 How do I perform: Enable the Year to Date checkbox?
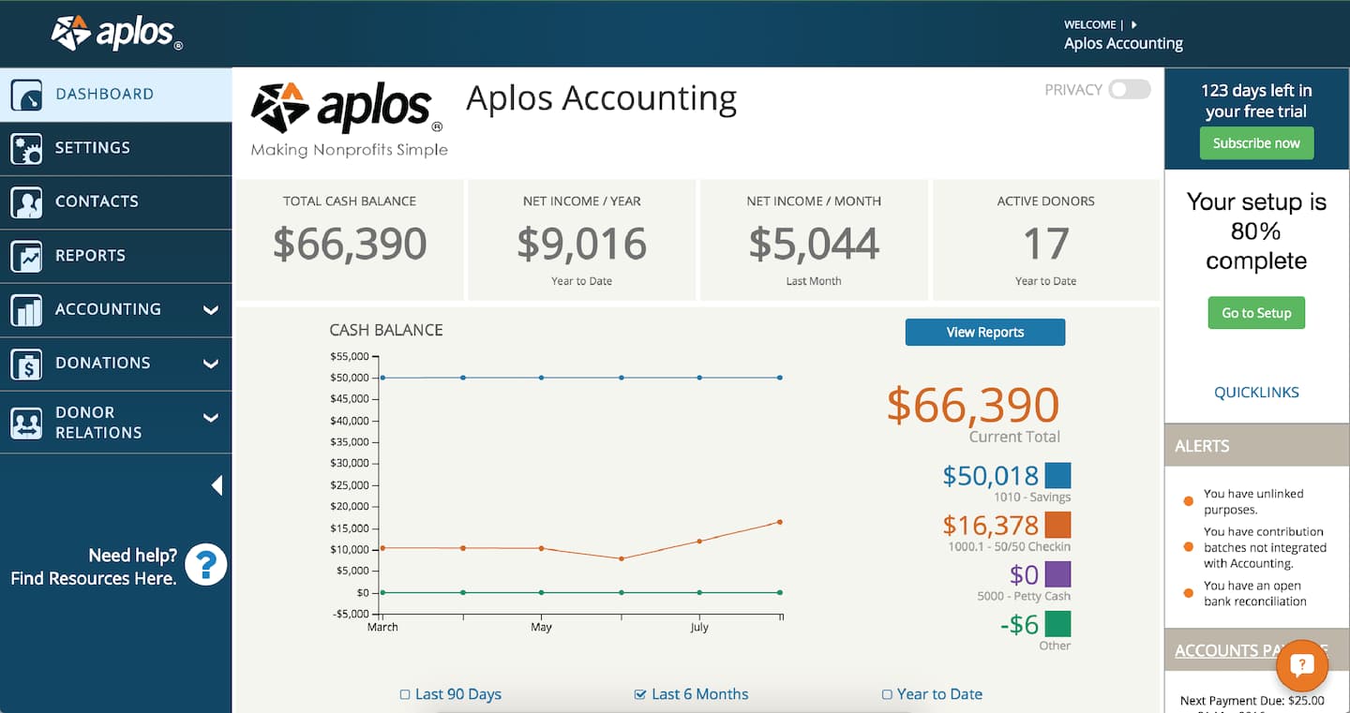pos(887,694)
